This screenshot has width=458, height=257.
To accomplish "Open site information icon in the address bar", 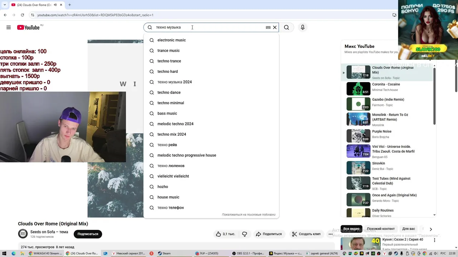I will click(x=32, y=15).
